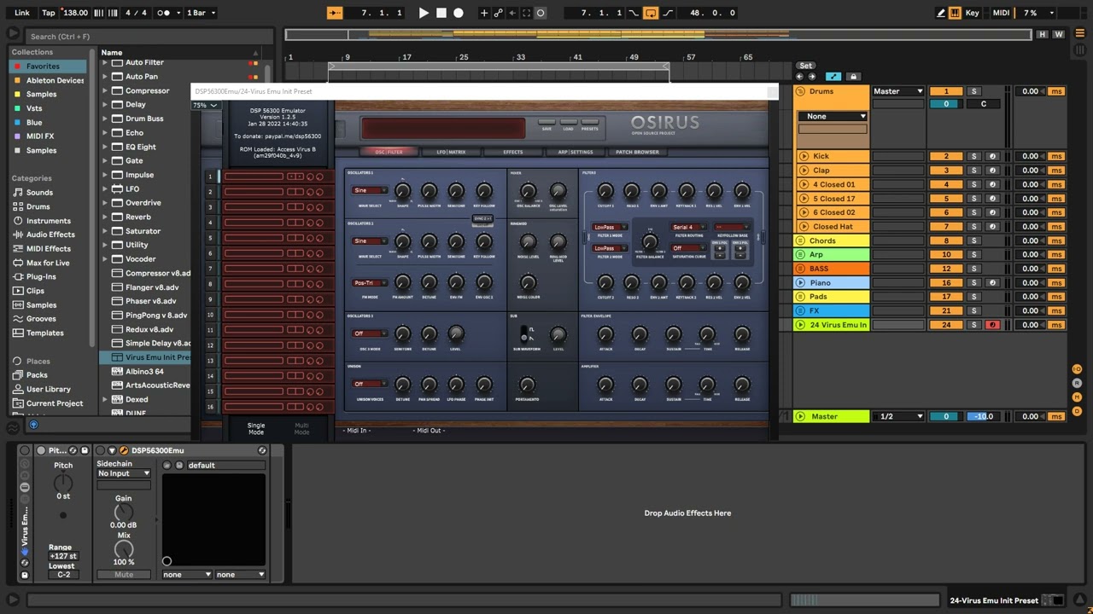Open the Sidechain No Input dropdown
The image size is (1093, 614).
point(124,473)
